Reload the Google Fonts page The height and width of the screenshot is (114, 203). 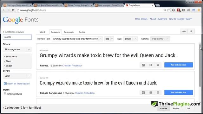click(13, 10)
